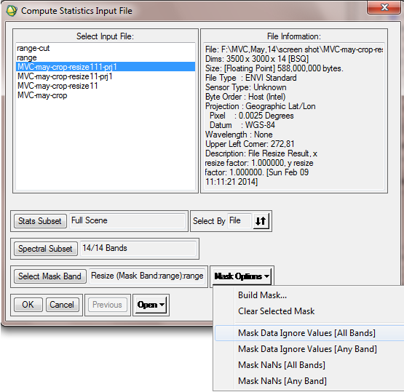The width and height of the screenshot is (404, 392).
Task: Toggle the Select By File/Band arrow button
Action: [261, 221]
